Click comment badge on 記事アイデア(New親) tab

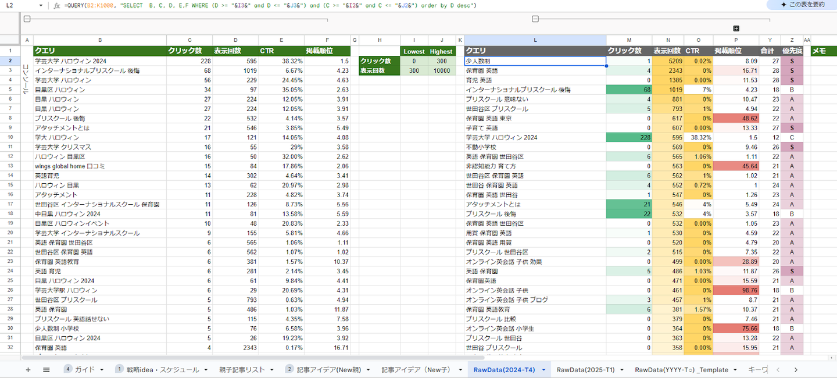289,369
